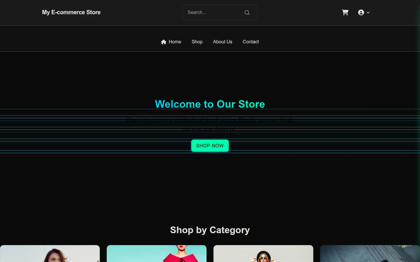Click the magnifier search icon

click(x=247, y=13)
